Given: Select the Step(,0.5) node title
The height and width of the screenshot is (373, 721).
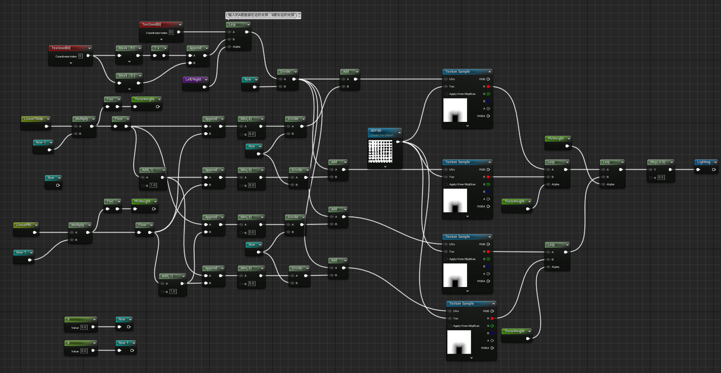Looking at the screenshot, I should pos(657,162).
